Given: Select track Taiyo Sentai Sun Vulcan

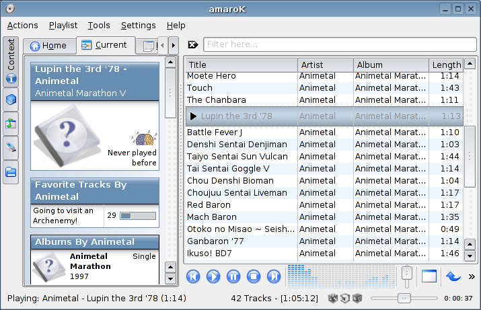Looking at the screenshot, I should point(324,157).
